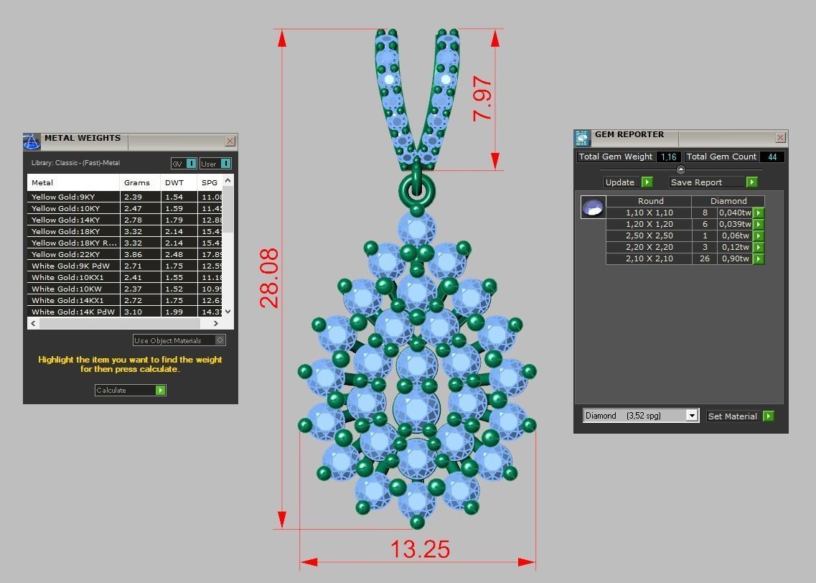Click the Grams column header

tap(140, 182)
